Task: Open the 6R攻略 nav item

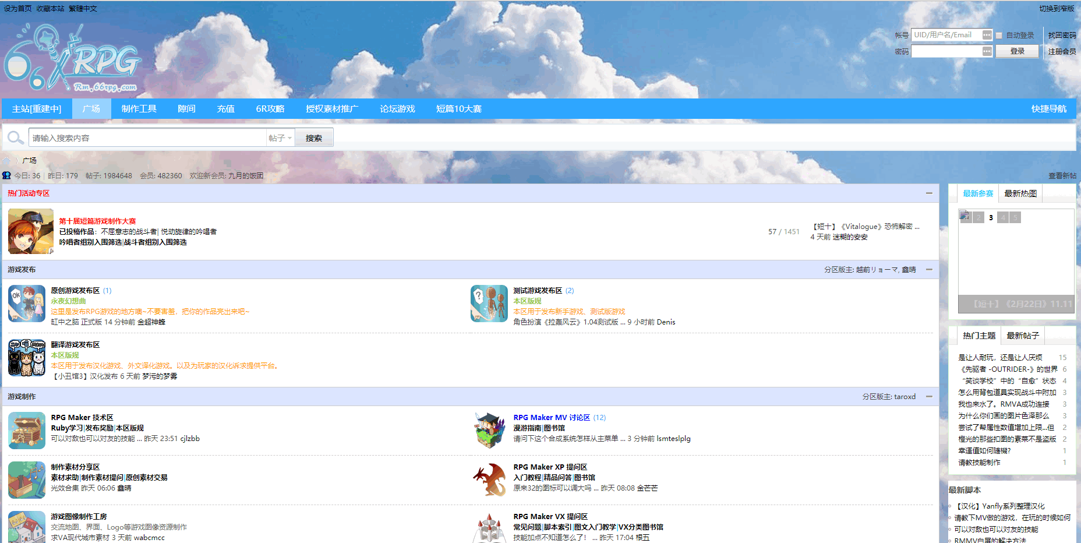Action: (x=270, y=109)
